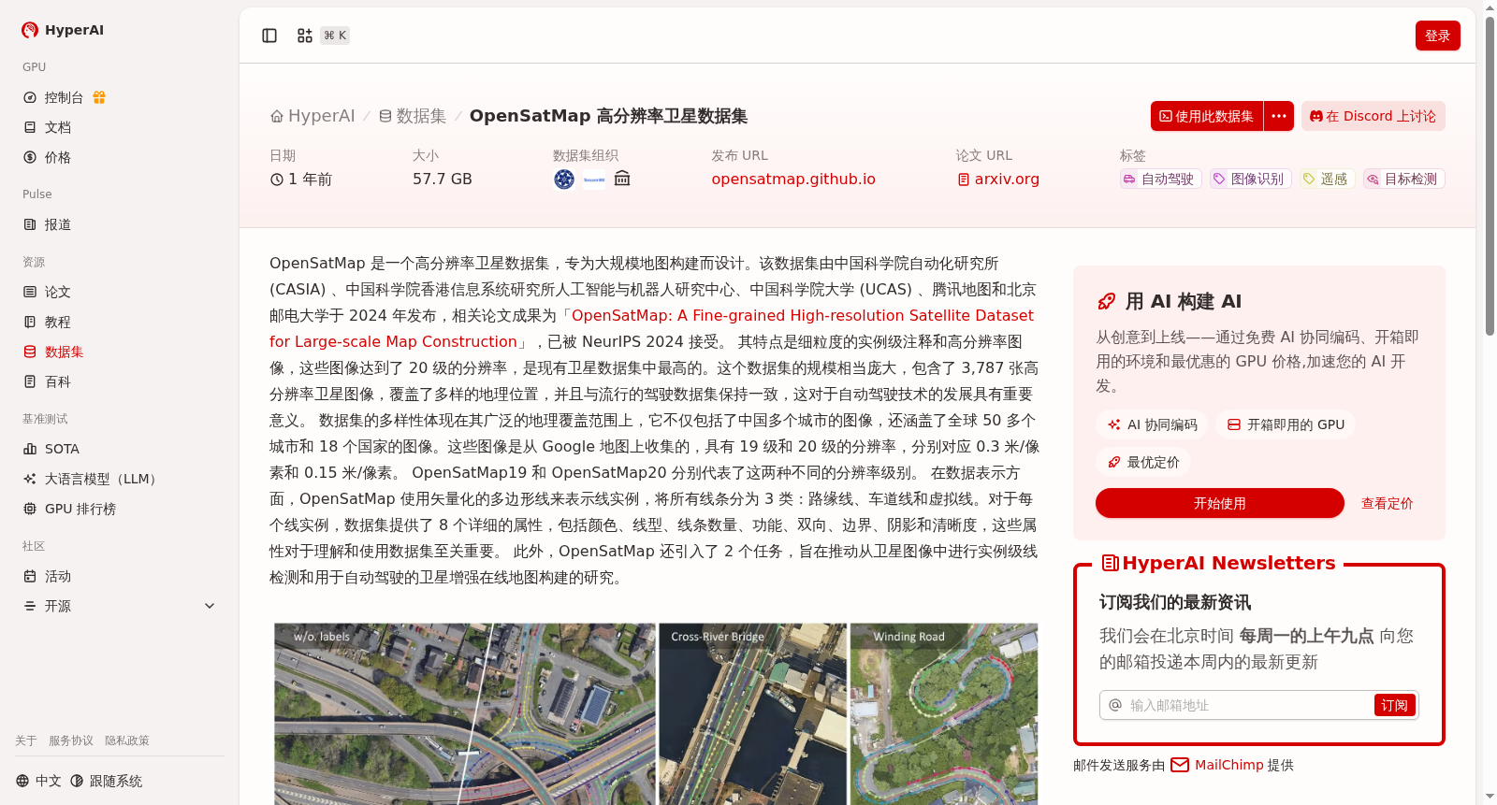The width and height of the screenshot is (1497, 805).
Task: Click the 图像识别 tag
Action: pos(1250,179)
